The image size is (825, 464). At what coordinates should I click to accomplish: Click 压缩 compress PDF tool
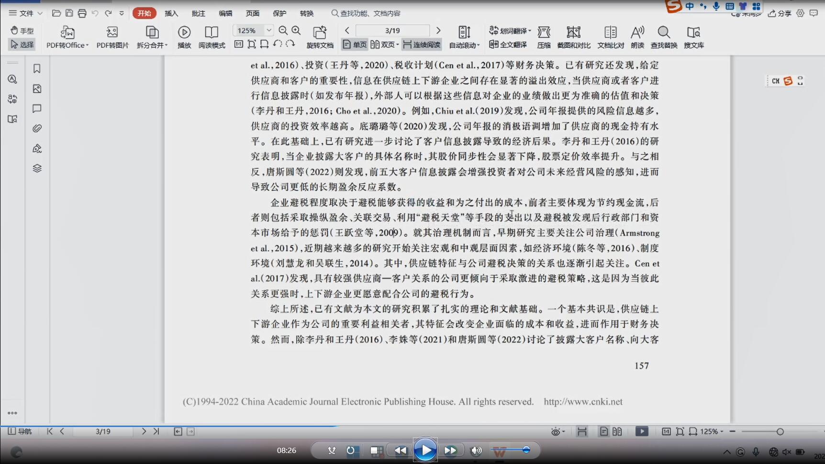(x=544, y=37)
